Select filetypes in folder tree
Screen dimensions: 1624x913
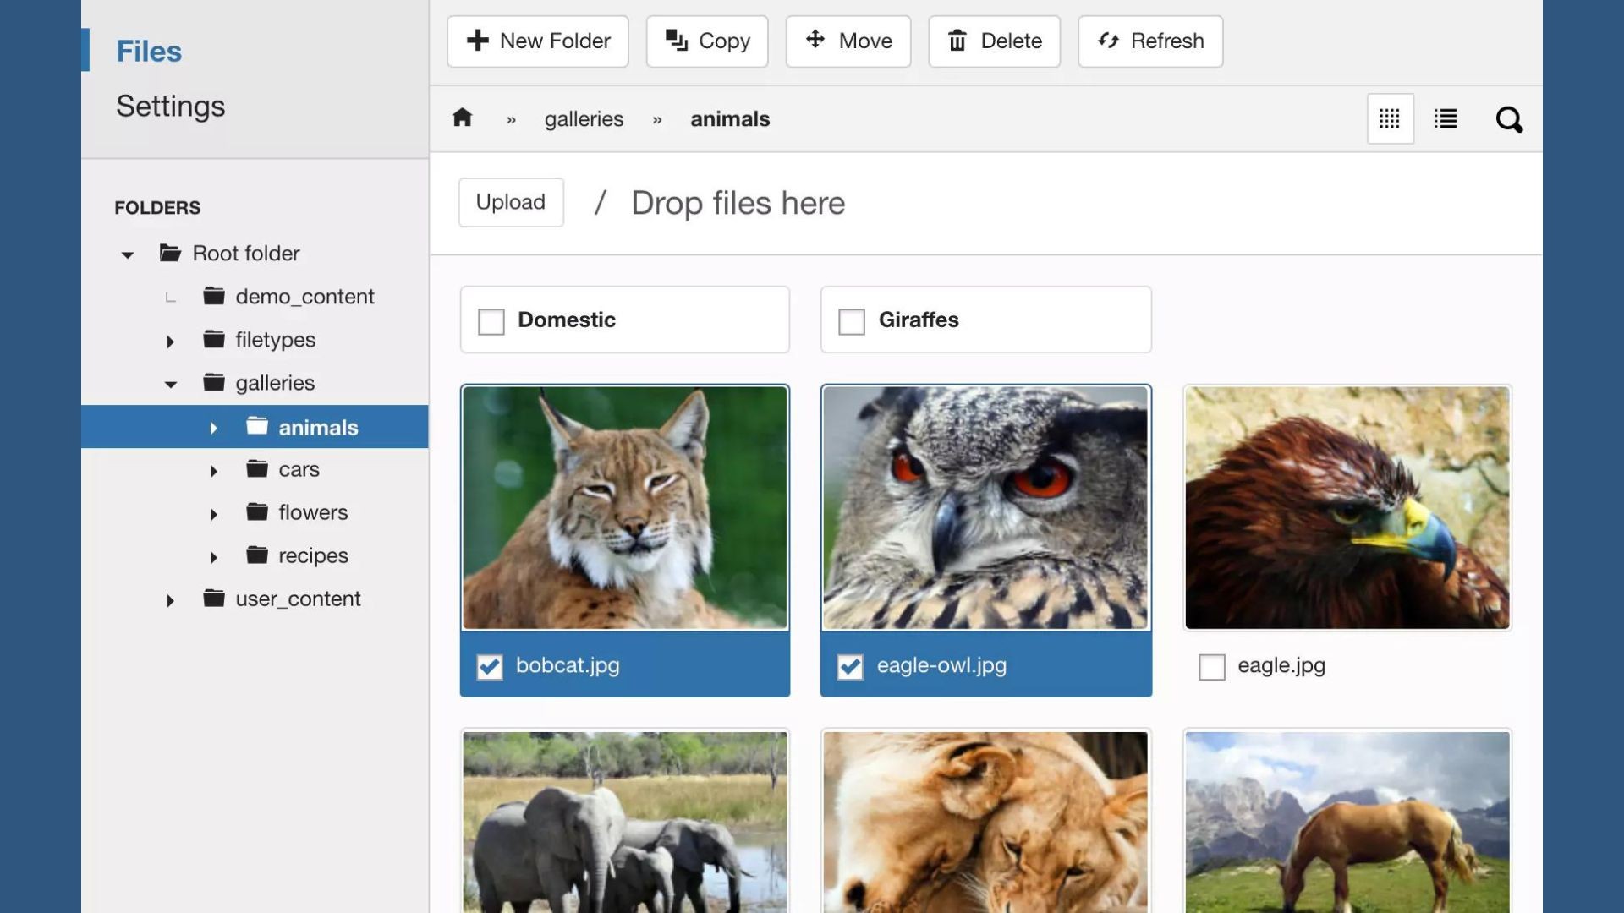[275, 340]
